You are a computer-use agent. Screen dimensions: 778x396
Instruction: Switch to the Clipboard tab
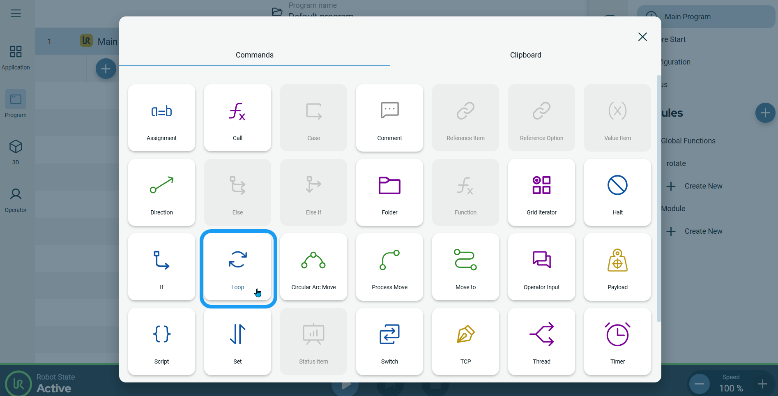click(525, 55)
